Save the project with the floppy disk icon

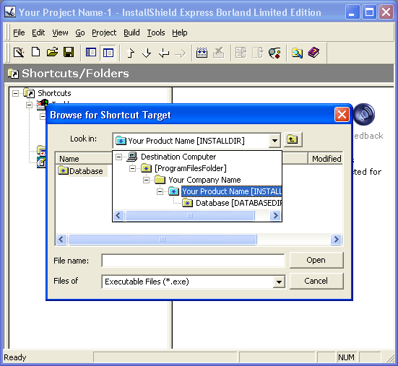69,52
